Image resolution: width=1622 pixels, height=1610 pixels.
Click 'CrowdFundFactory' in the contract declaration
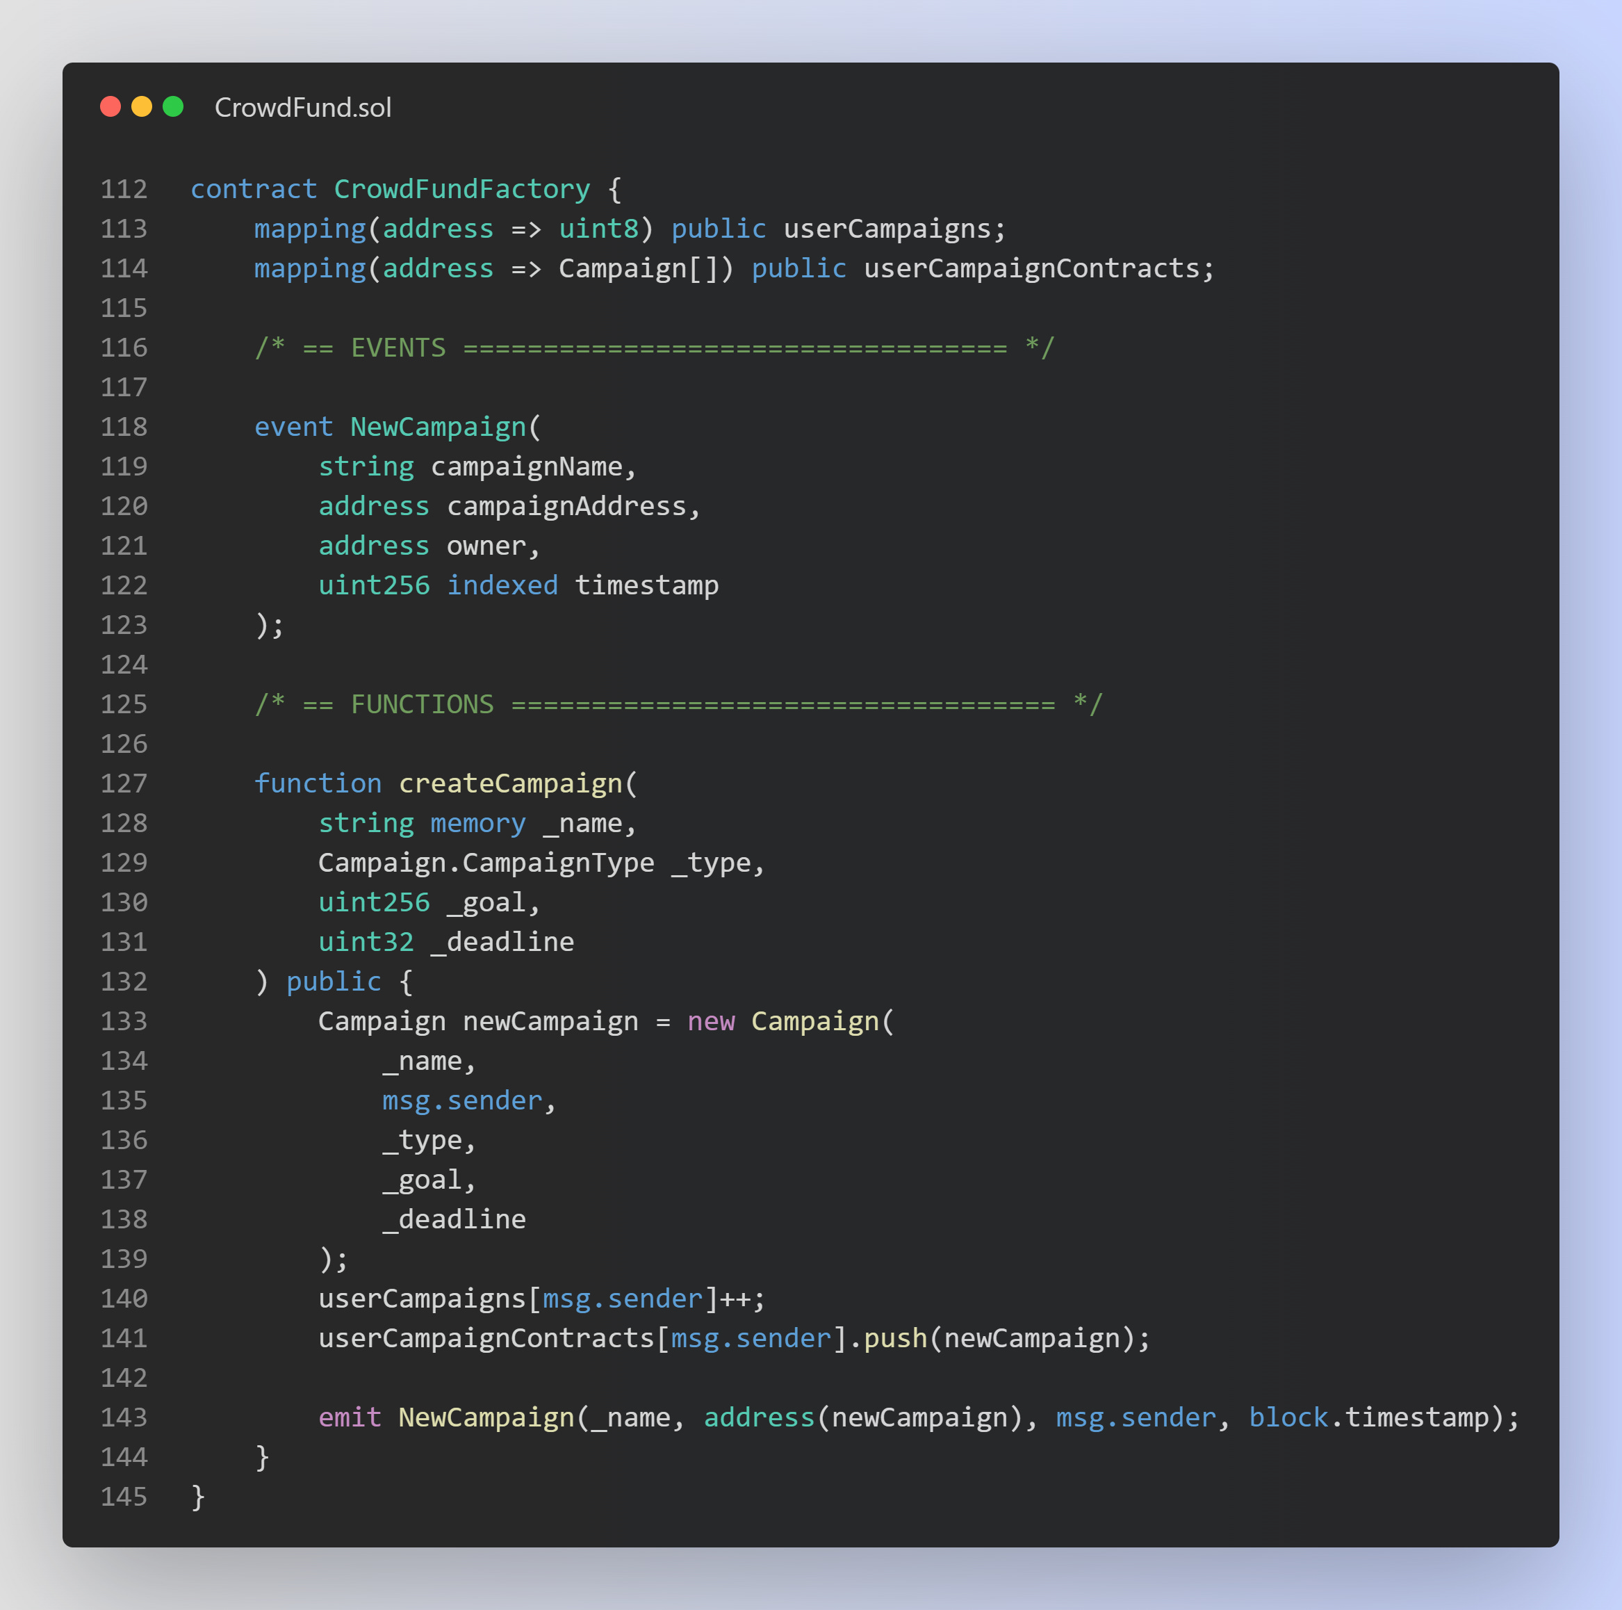pos(461,189)
